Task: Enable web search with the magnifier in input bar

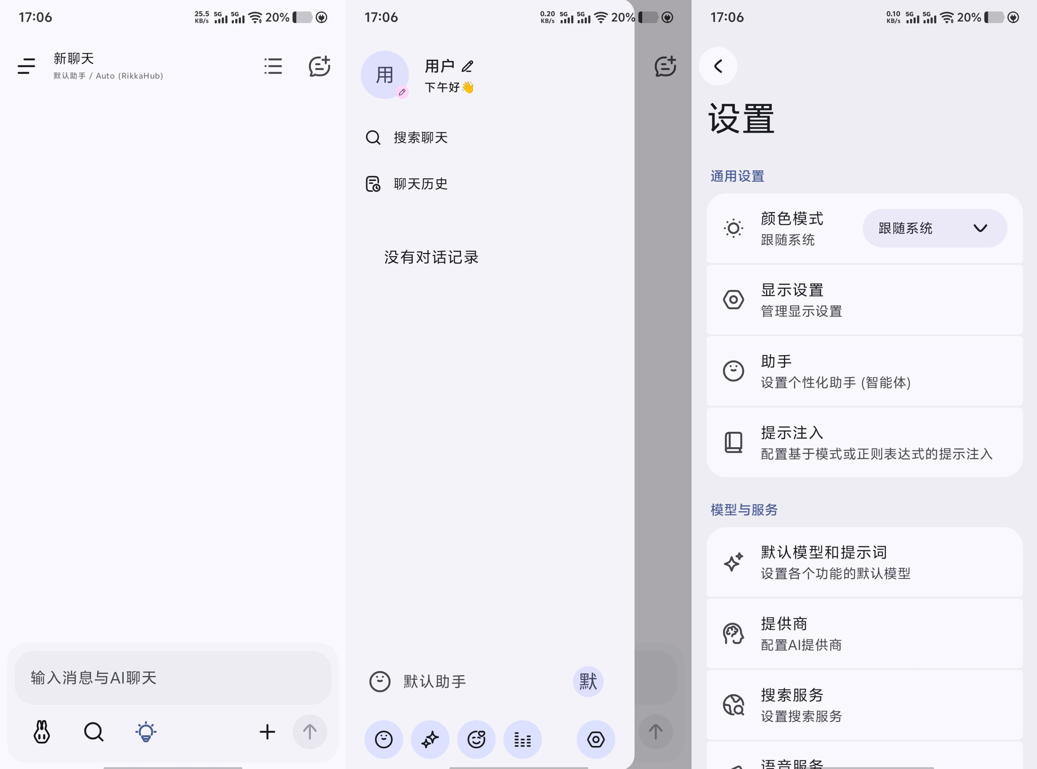Action: click(93, 732)
